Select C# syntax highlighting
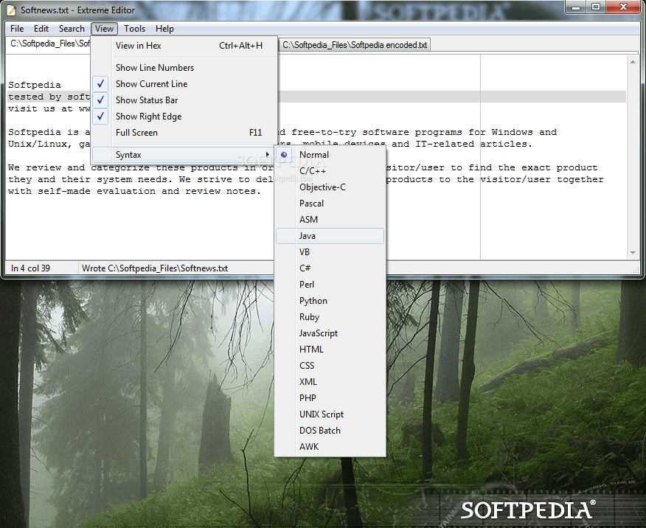646x528 pixels. (x=330, y=268)
